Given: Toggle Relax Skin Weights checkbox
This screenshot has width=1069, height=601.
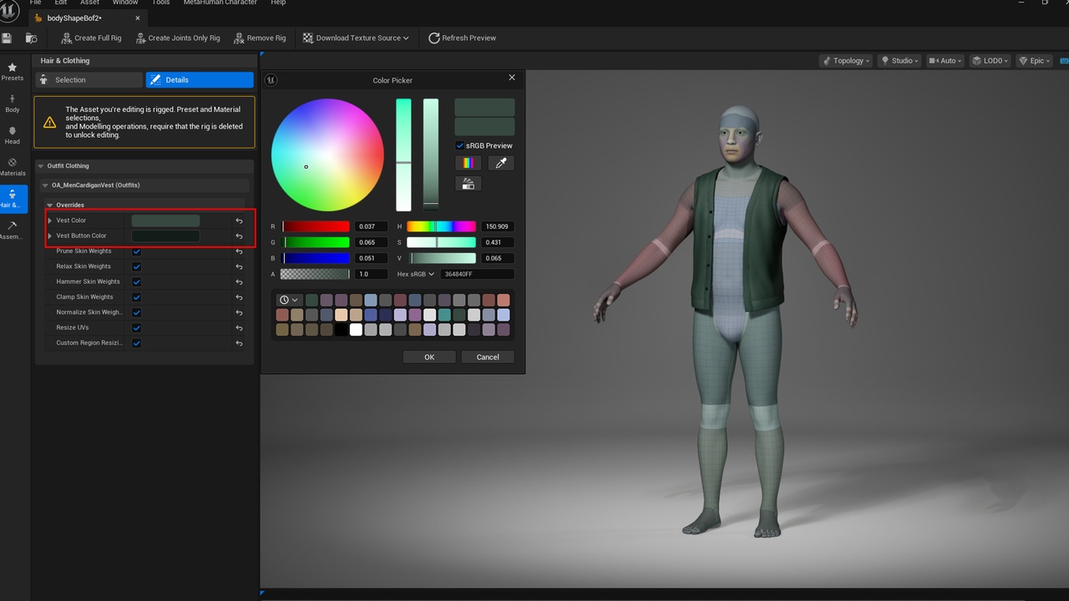Looking at the screenshot, I should (136, 267).
